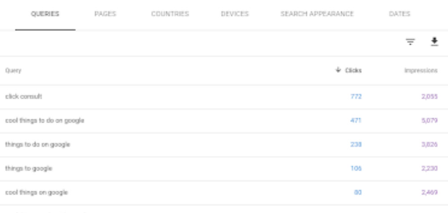The image size is (448, 213).
Task: Click the 2,469 impressions value
Action: coord(430,192)
